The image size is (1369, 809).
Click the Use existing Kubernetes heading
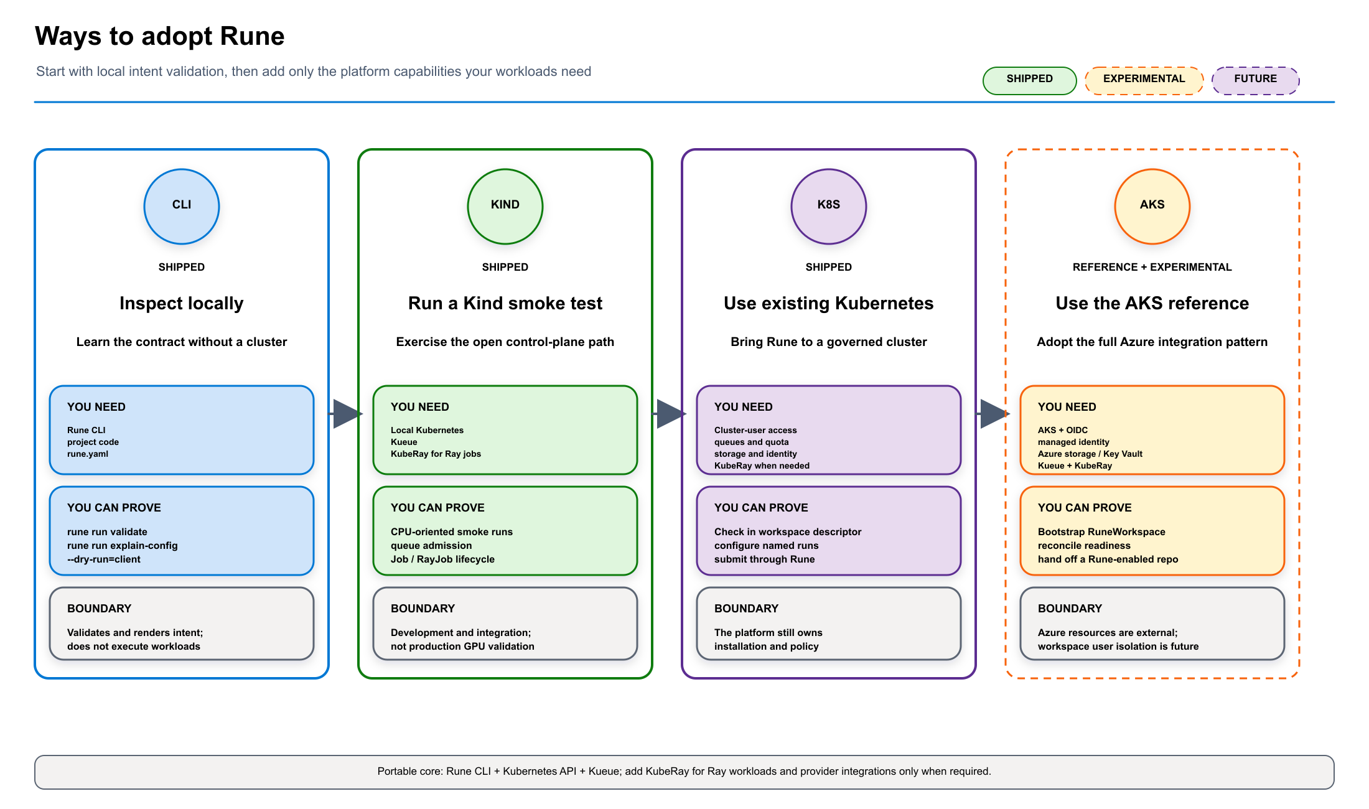(829, 303)
